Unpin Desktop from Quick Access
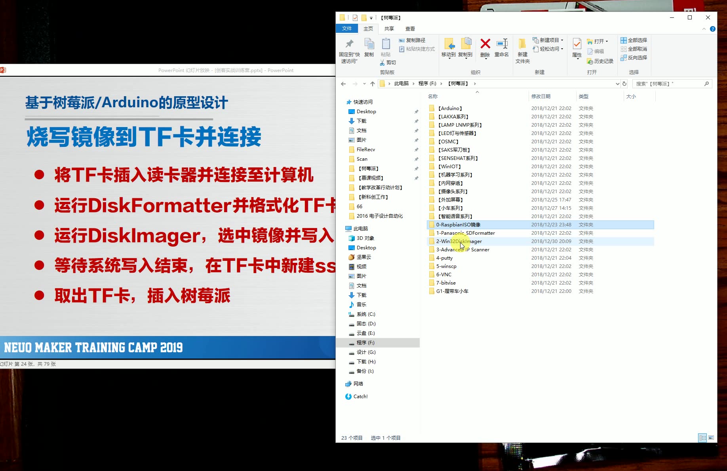The height and width of the screenshot is (471, 727). (x=416, y=111)
